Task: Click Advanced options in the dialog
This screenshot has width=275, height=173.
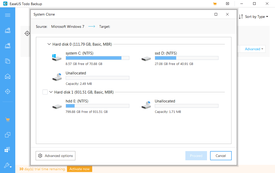Action: (x=55, y=156)
